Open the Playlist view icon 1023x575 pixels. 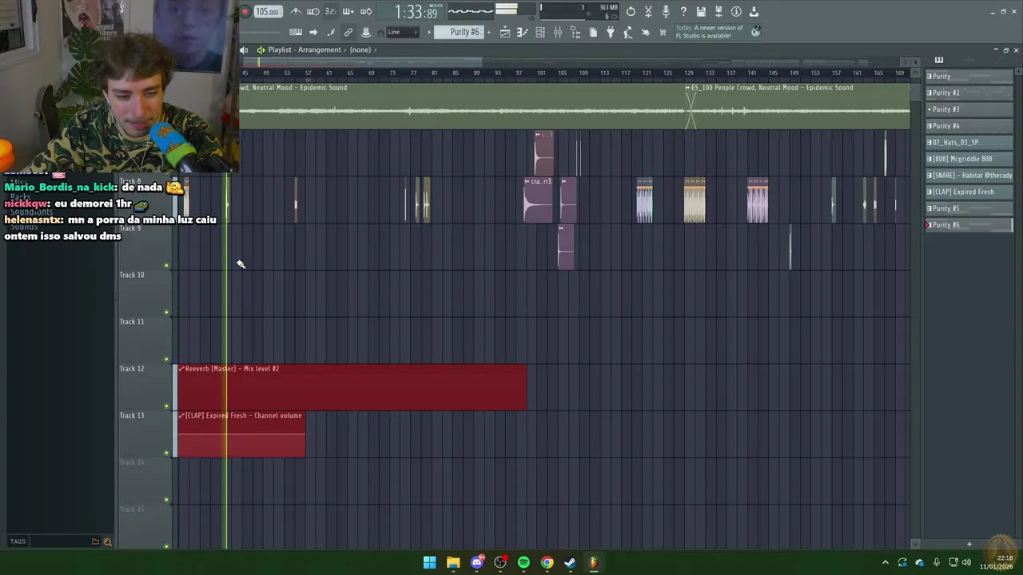click(505, 32)
